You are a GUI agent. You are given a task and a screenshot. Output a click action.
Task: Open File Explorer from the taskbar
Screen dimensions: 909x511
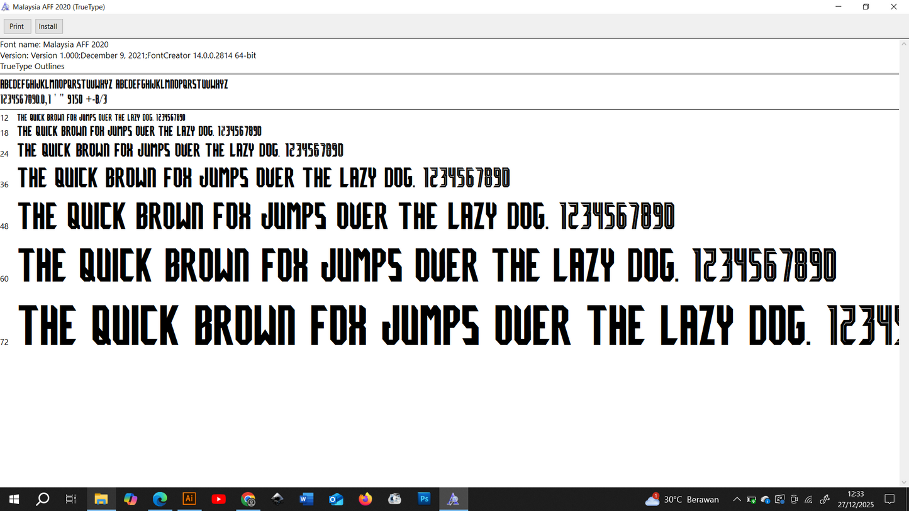tap(101, 499)
